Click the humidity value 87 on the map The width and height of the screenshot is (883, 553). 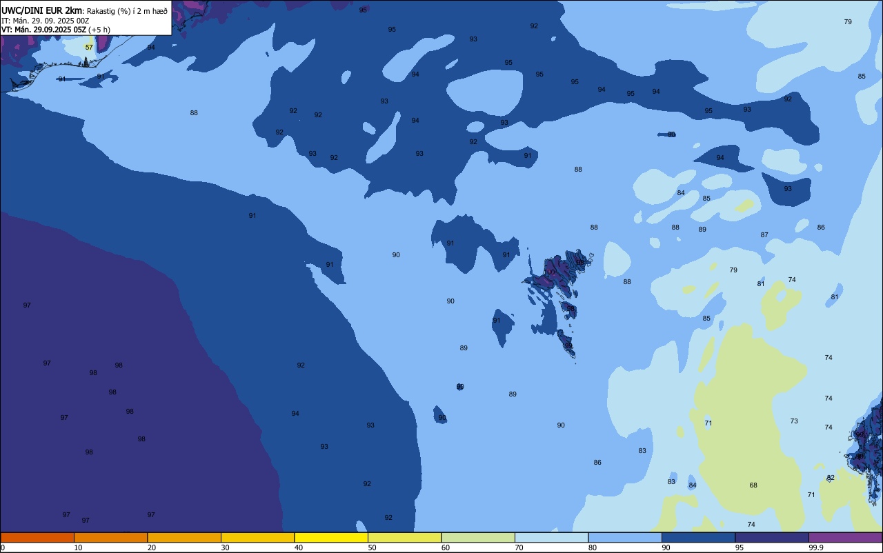click(764, 235)
